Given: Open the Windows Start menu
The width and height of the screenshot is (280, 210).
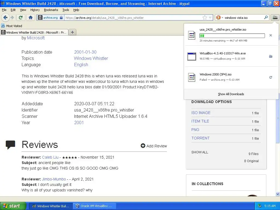Looking at the screenshot, I should pos(13,206).
